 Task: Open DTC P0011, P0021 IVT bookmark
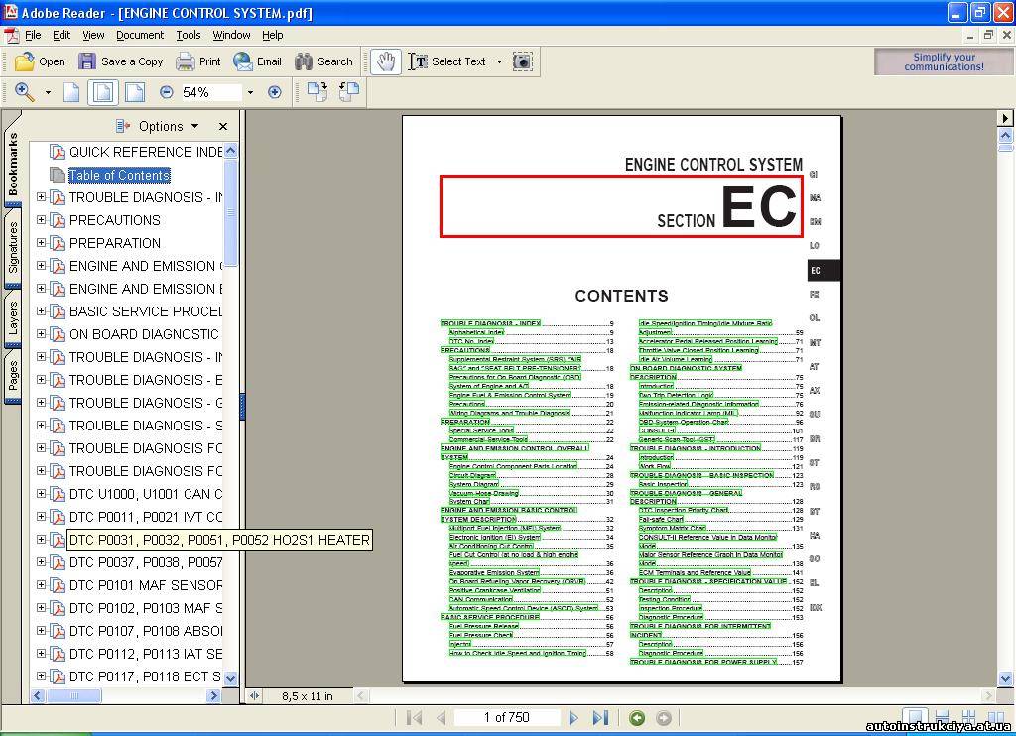point(145,517)
